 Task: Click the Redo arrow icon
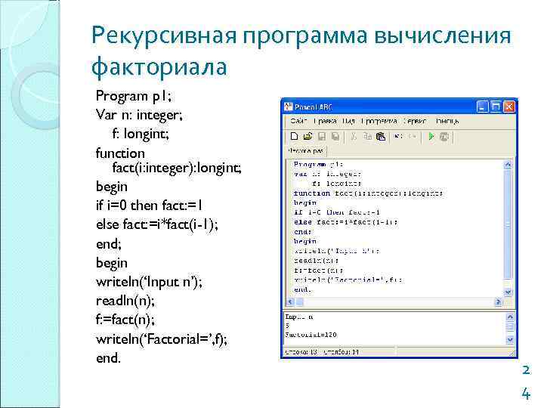click(x=413, y=136)
